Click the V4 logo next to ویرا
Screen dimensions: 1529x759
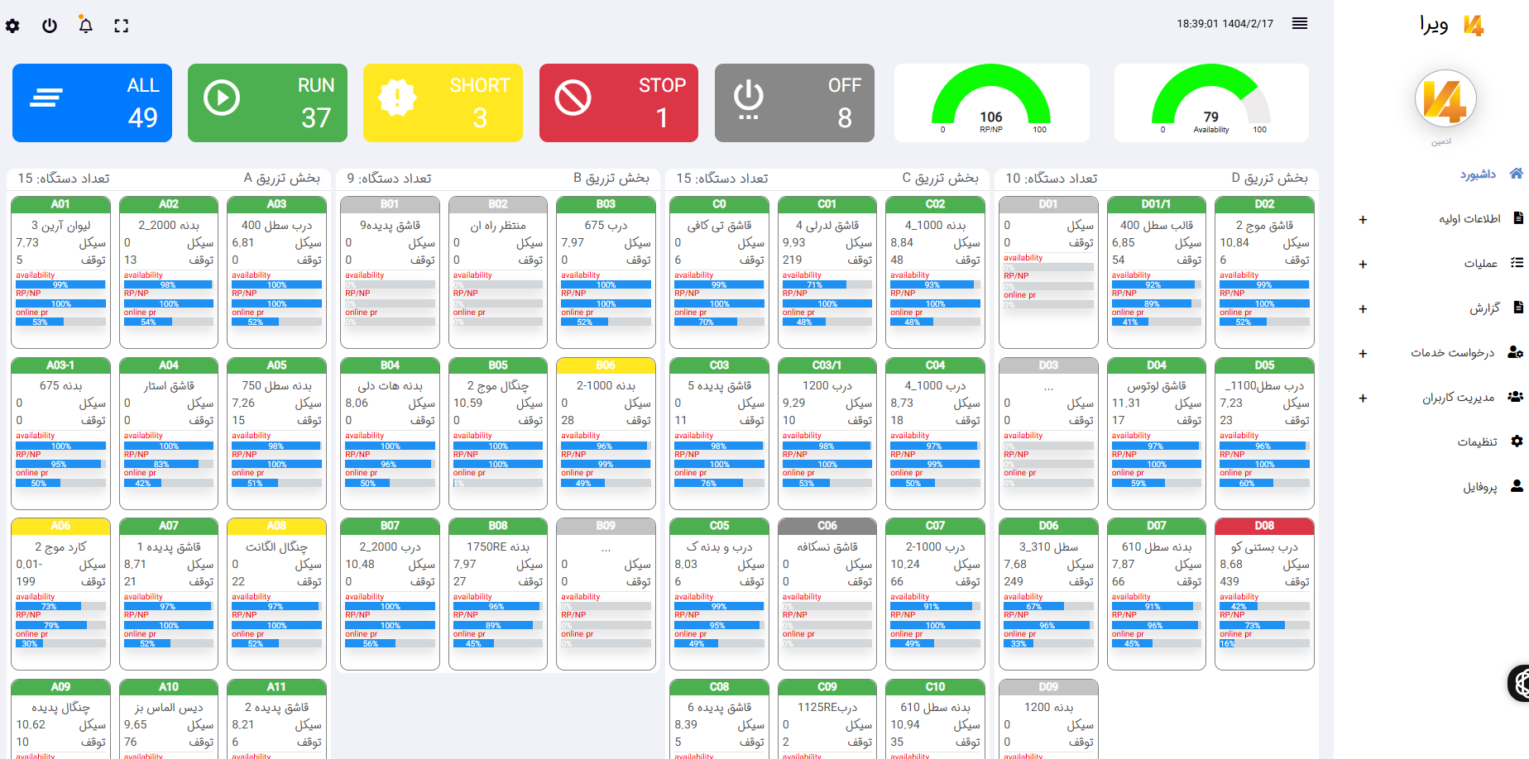(1474, 26)
